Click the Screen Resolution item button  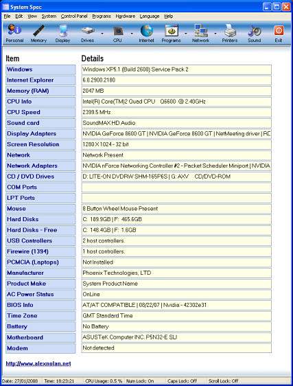click(x=40, y=144)
